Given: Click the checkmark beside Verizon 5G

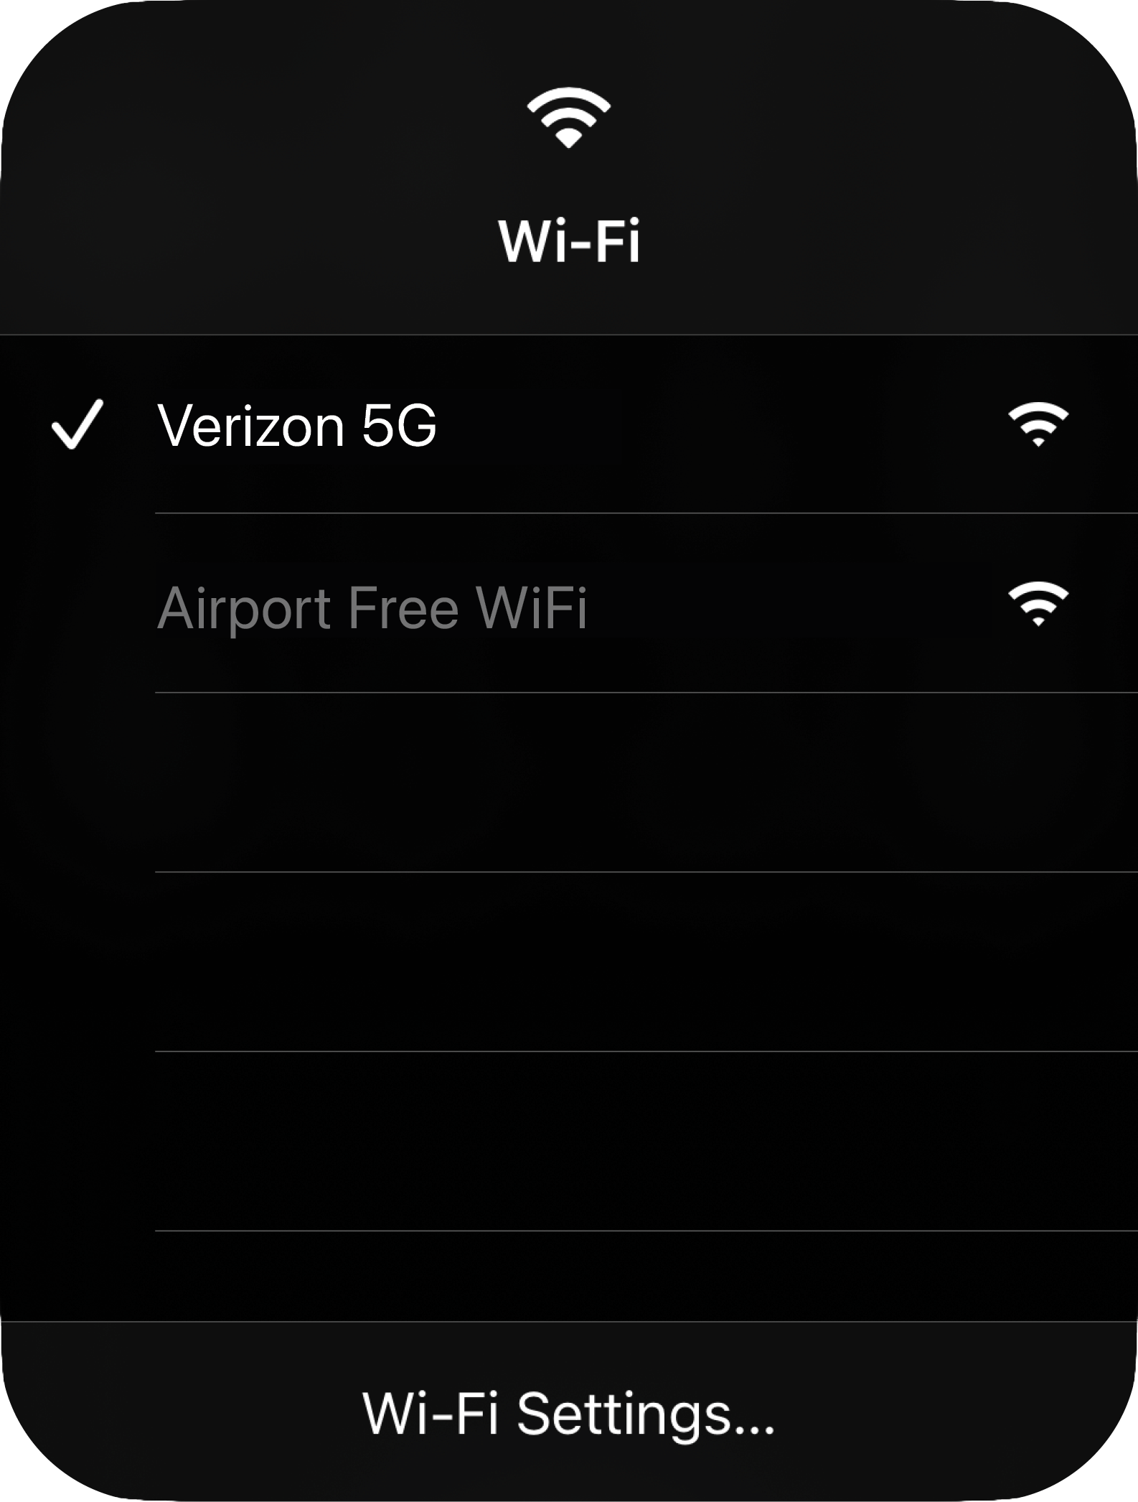Looking at the screenshot, I should point(77,424).
